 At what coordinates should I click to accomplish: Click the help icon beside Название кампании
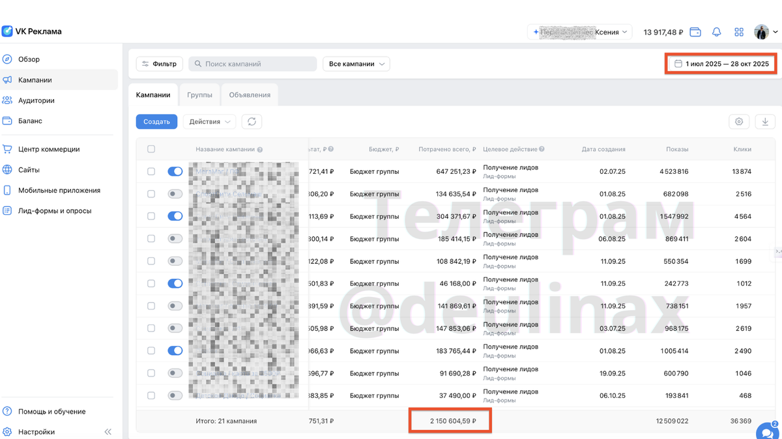(260, 150)
